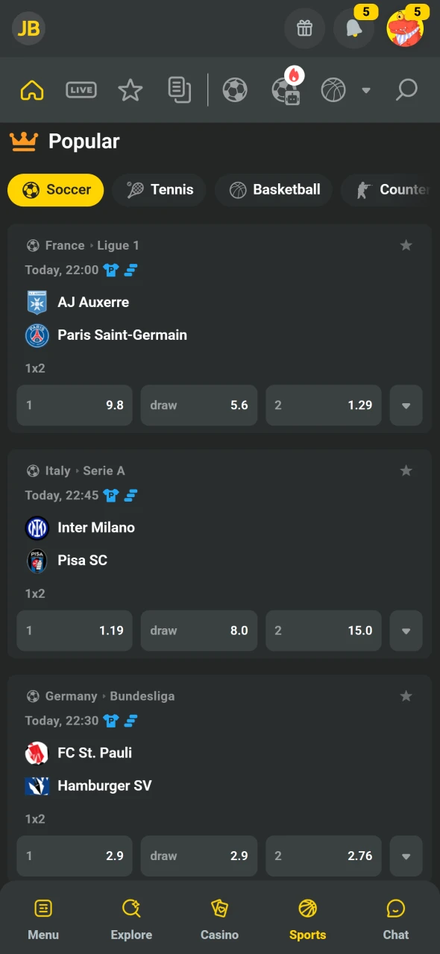The width and height of the screenshot is (440, 954).
Task: Select the yellow Home icon in top navigation
Action: [x=32, y=89]
